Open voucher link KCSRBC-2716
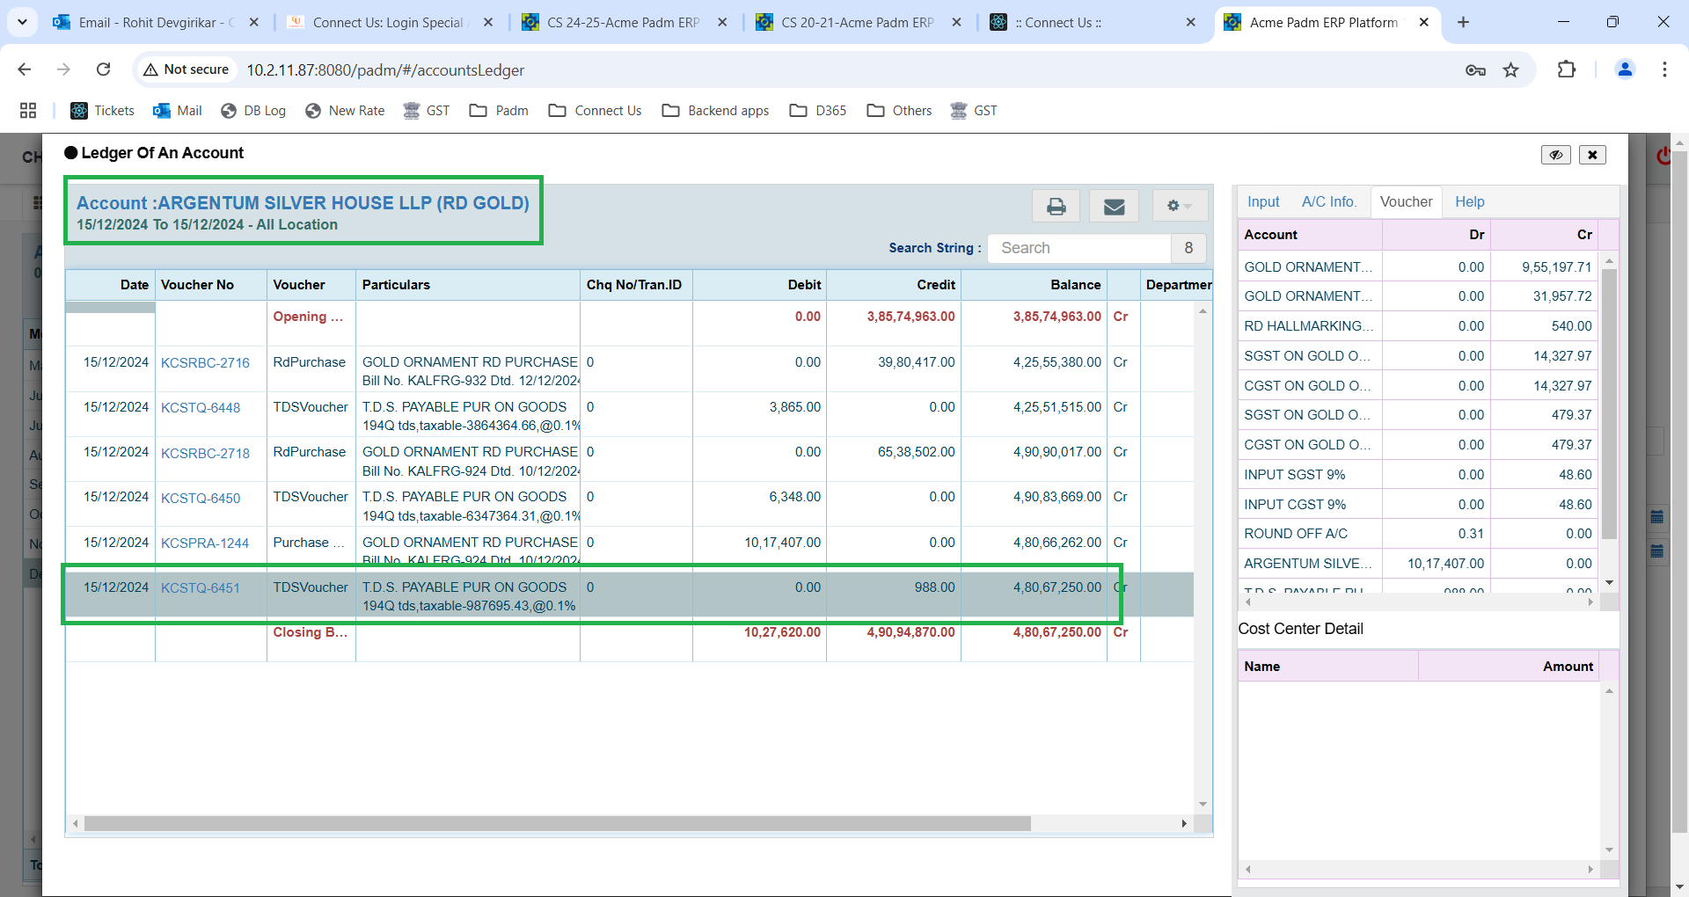Screen dimensions: 1689x897 (205, 362)
